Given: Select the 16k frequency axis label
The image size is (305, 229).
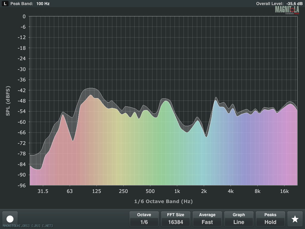Looking at the screenshot, I should click(x=284, y=191).
